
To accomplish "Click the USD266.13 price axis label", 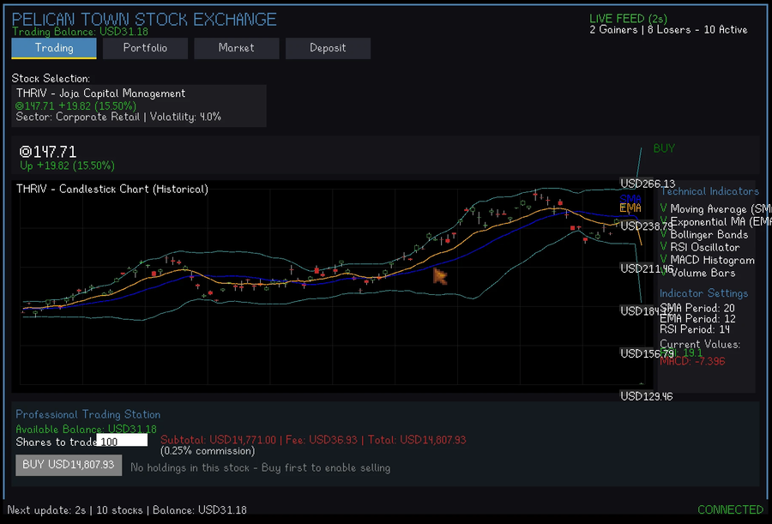I will point(648,184).
